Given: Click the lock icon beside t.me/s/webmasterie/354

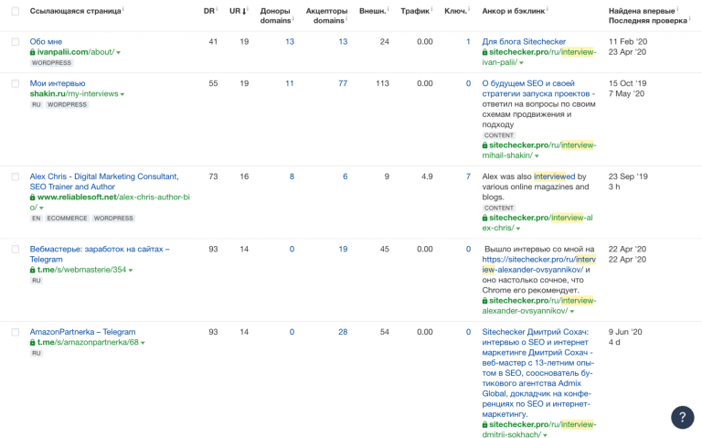Looking at the screenshot, I should pyautogui.click(x=33, y=270).
